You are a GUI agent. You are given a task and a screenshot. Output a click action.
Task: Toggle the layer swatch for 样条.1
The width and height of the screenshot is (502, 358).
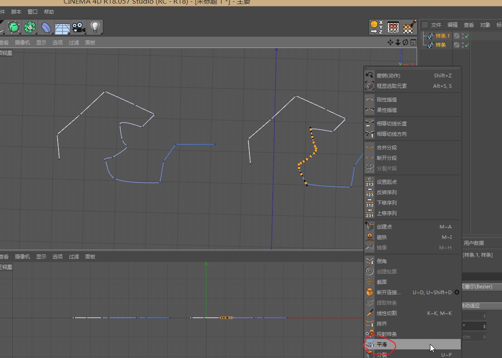tap(457, 36)
